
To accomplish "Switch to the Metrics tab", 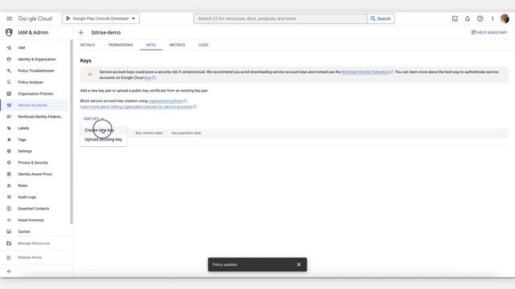I will pyautogui.click(x=177, y=45).
